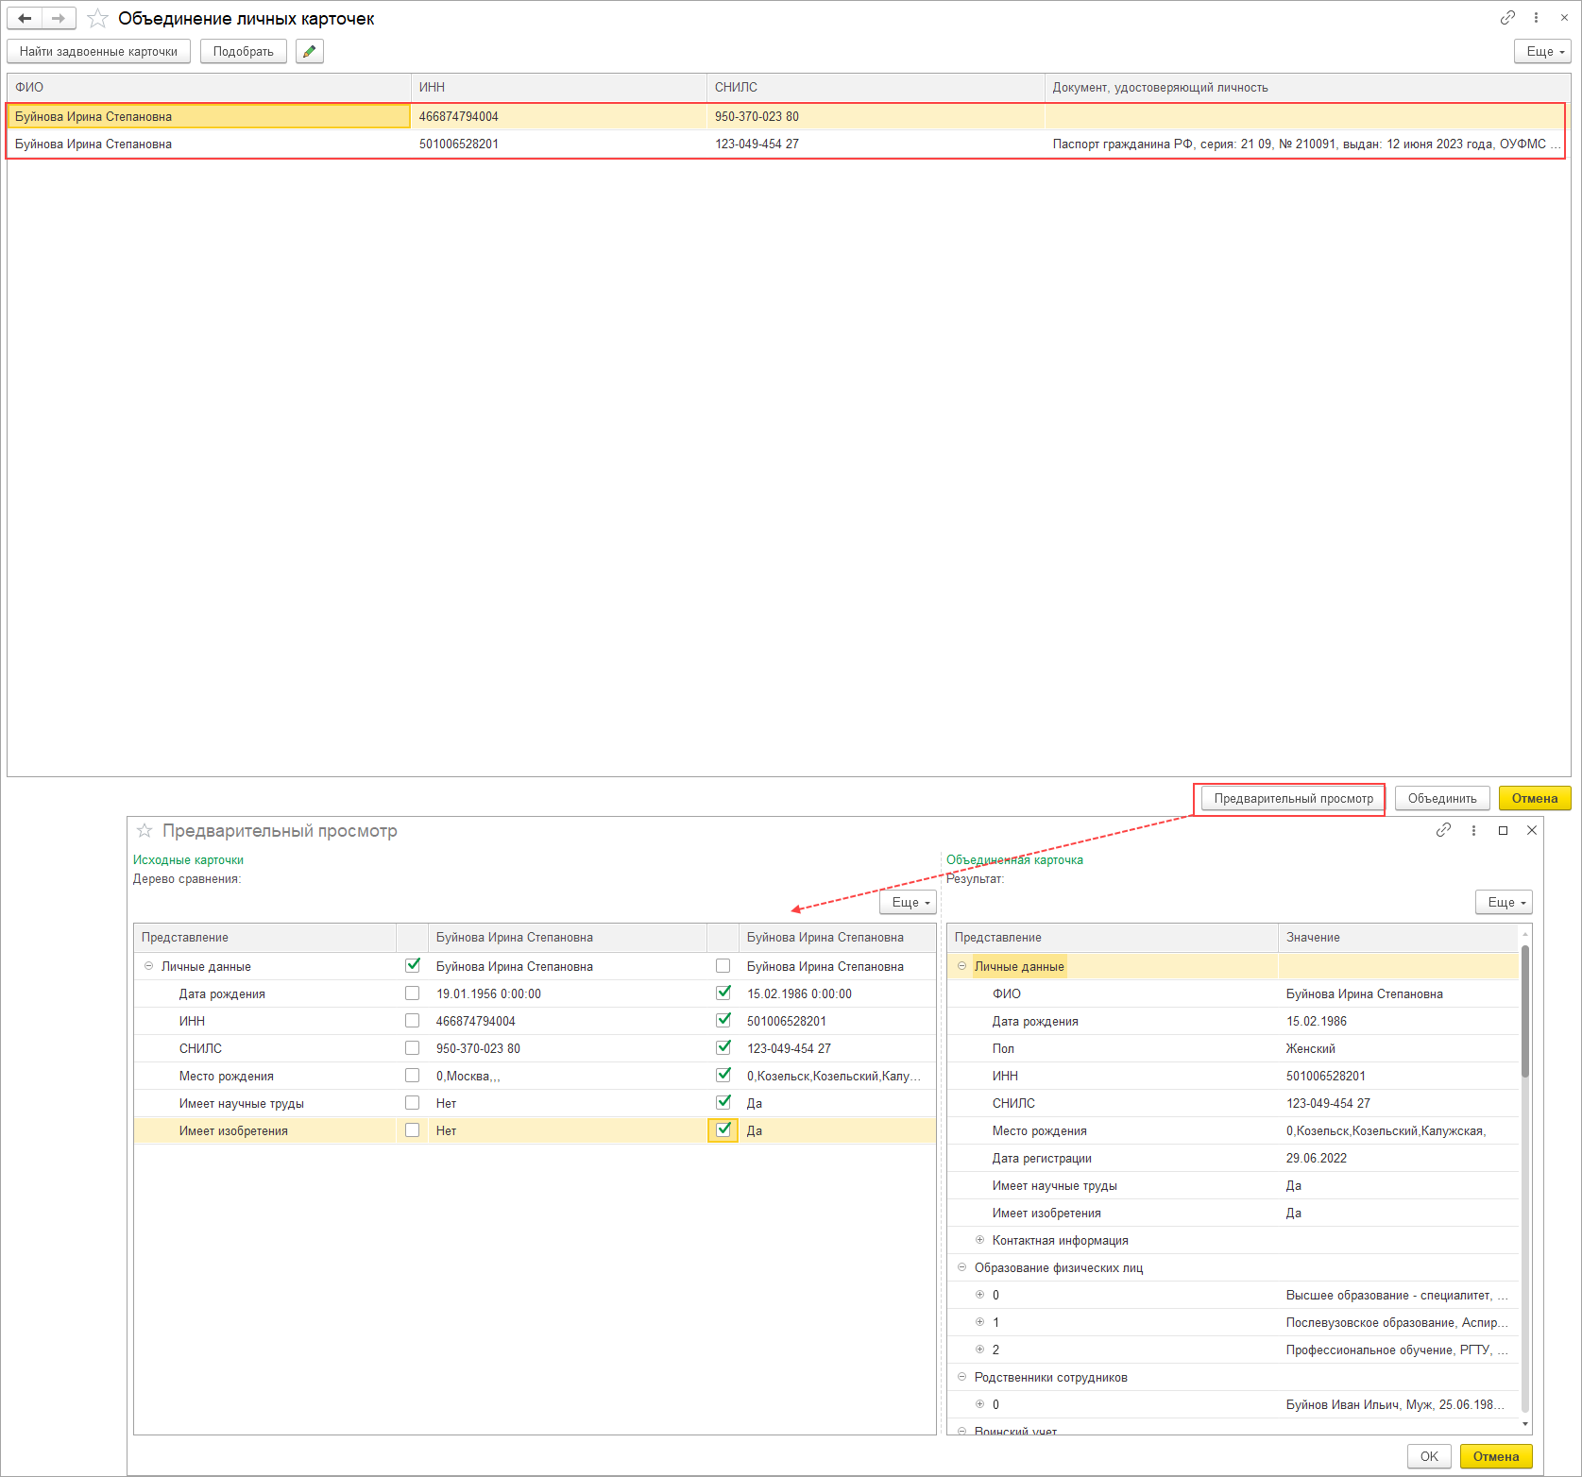Click 'Документ, удостоверяющий личность' column header
Image resolution: width=1582 pixels, height=1477 pixels.
(1307, 87)
